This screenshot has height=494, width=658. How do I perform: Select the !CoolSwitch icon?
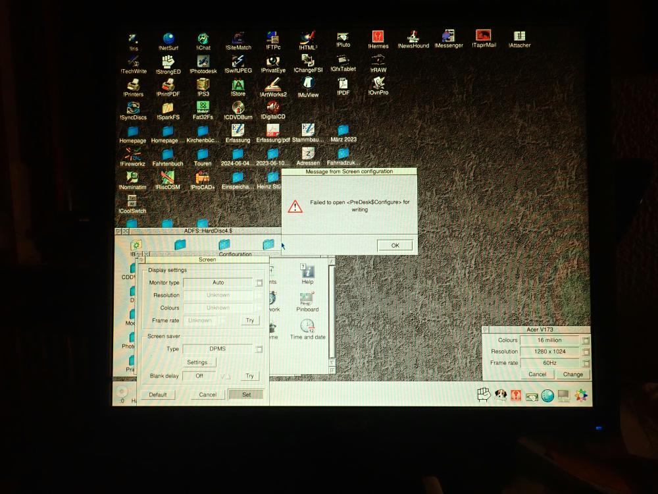(x=132, y=205)
